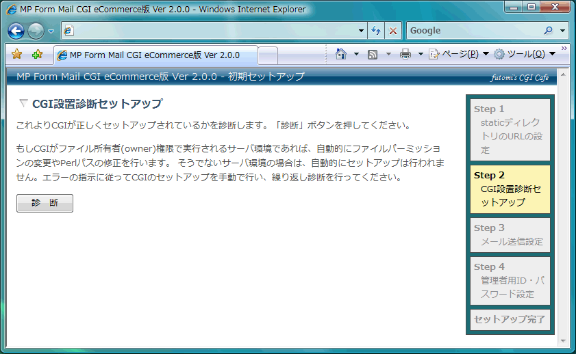Click the Step 1 staticディレクトリ box
Screen dimensions: 576x354
coord(510,130)
